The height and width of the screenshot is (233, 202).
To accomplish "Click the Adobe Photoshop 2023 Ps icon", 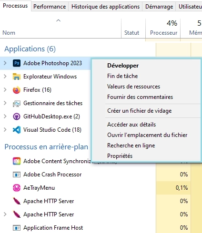I will pyautogui.click(x=17, y=63).
